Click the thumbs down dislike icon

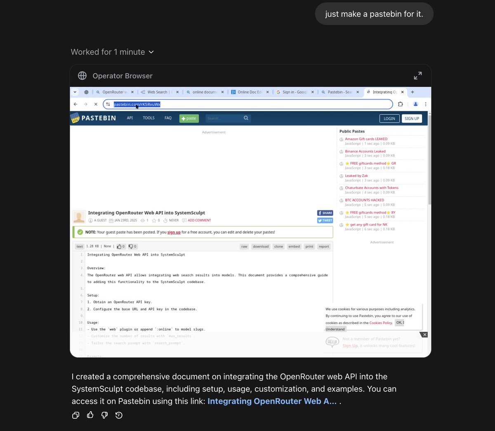(x=131, y=247)
